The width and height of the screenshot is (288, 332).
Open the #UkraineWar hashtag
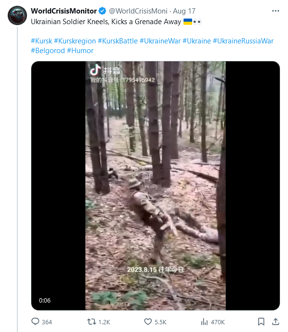[x=160, y=41]
